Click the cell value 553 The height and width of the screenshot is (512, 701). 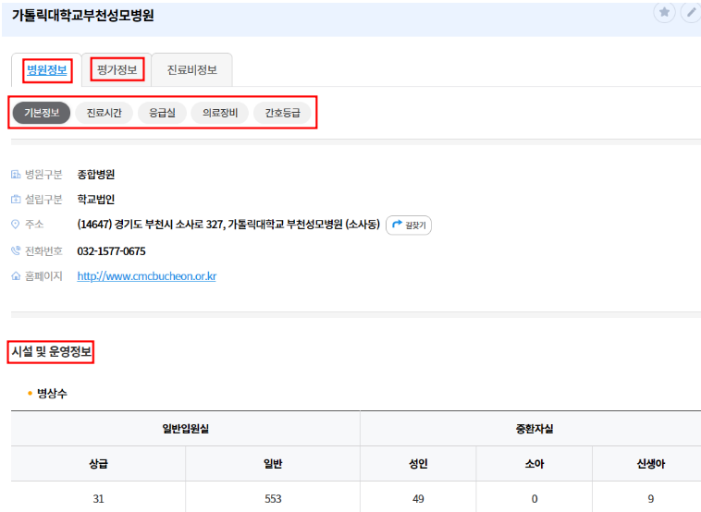[x=273, y=498]
